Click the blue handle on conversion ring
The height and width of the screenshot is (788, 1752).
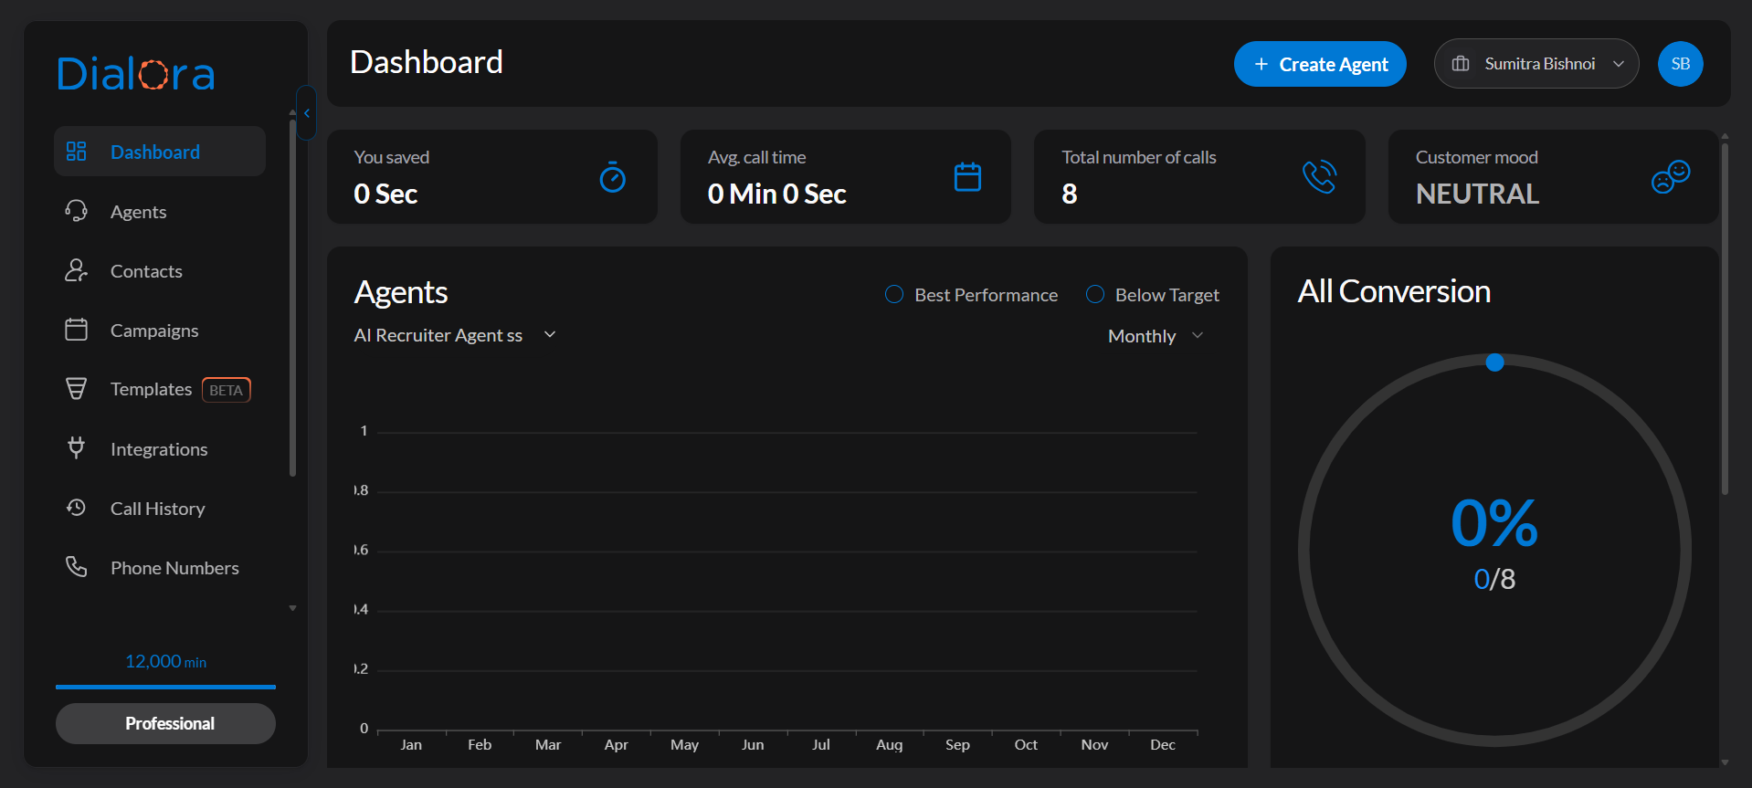[x=1494, y=362]
